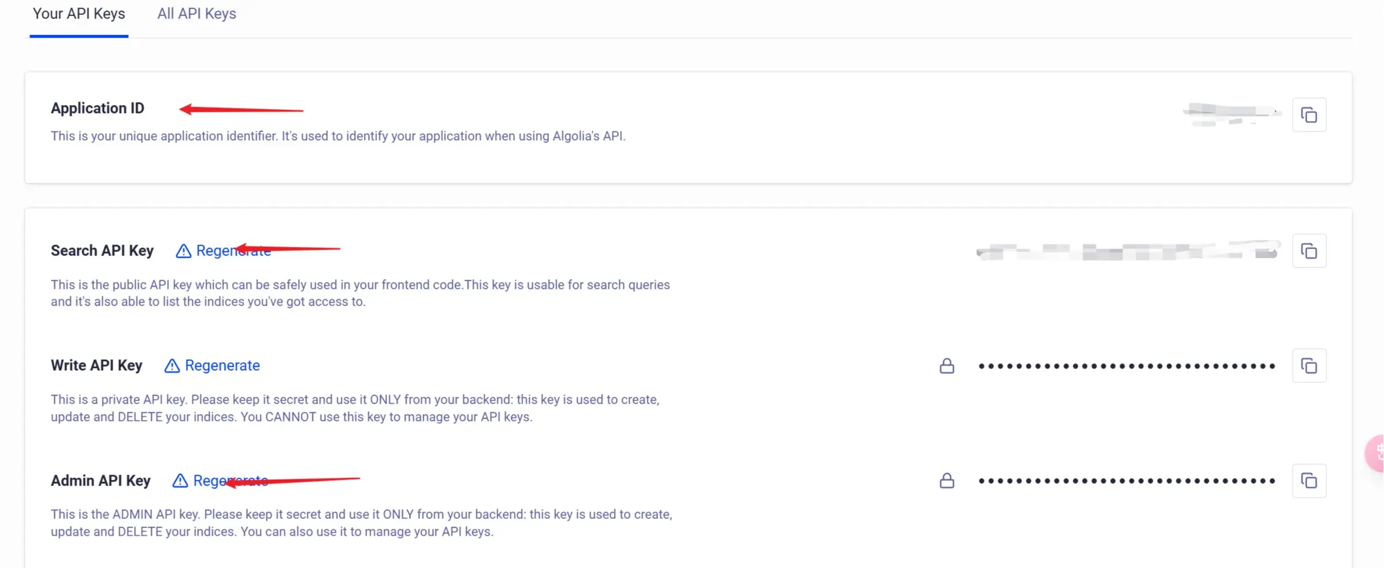Viewport: 1384px width, 568px height.
Task: Unlock the hidden Write API Key
Action: pos(946,365)
